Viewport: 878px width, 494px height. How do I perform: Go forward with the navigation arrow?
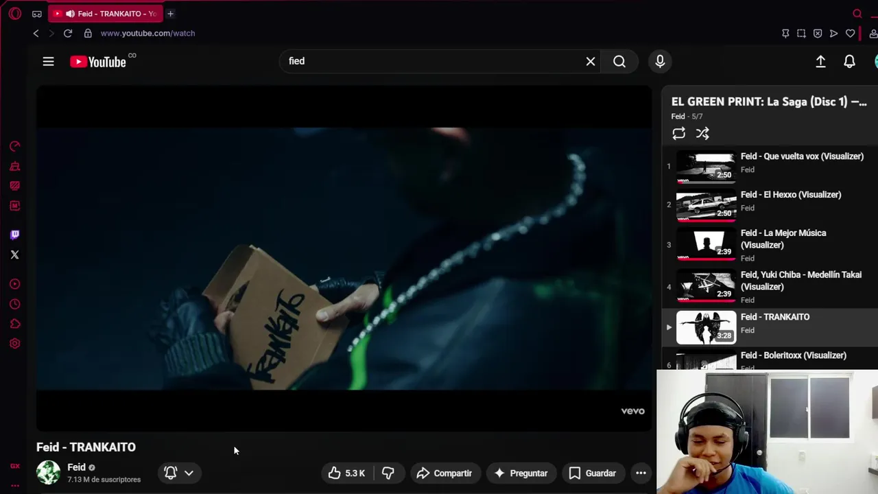tap(51, 33)
